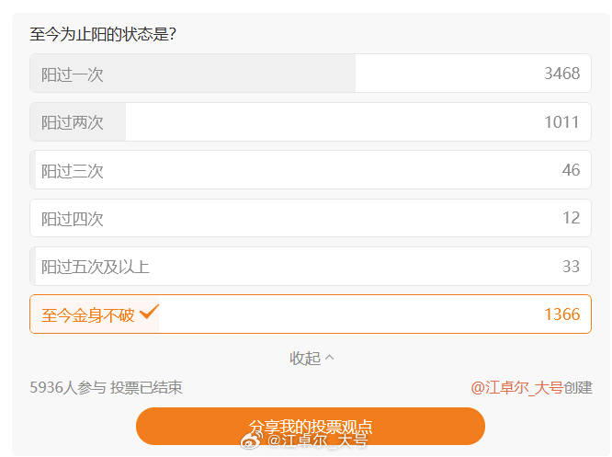Click the 1011 vote count
The height and width of the screenshot is (457, 612).
coord(562,122)
